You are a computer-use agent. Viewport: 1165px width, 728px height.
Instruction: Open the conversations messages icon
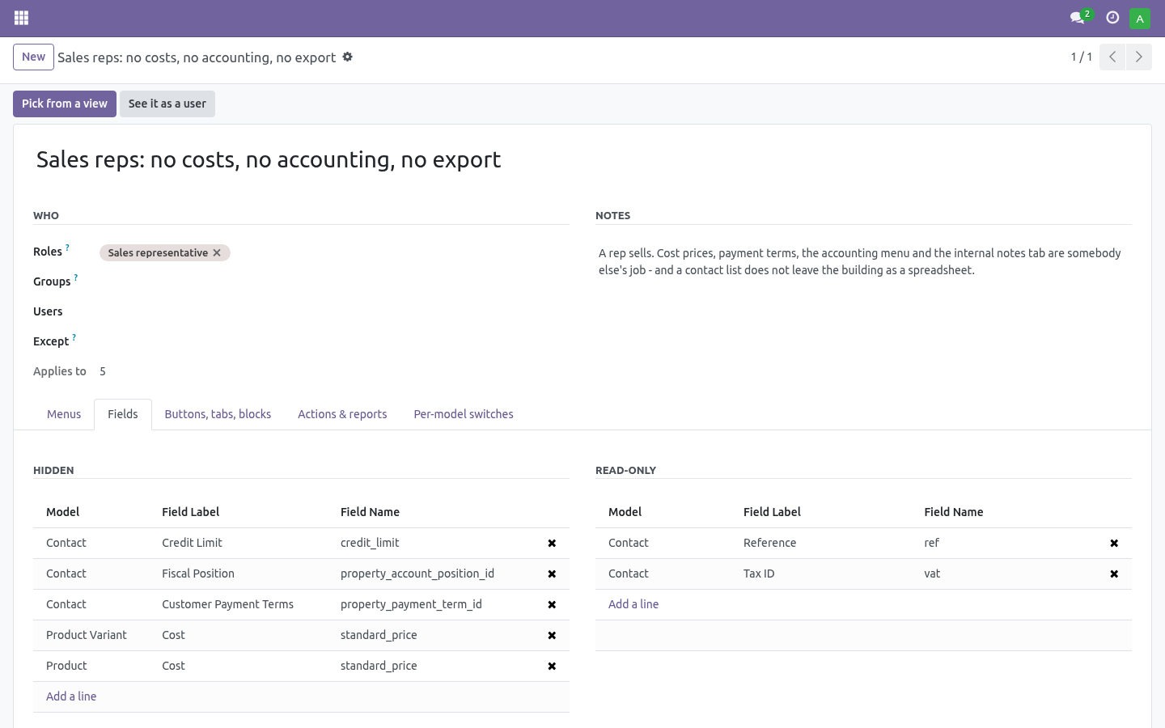point(1078,18)
